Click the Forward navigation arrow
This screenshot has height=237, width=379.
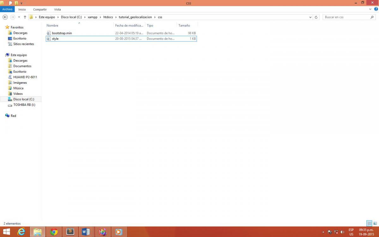point(13,17)
